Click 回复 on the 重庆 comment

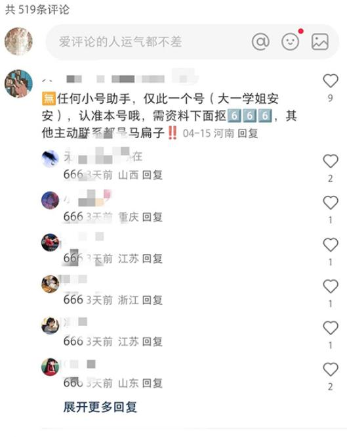[x=152, y=217]
